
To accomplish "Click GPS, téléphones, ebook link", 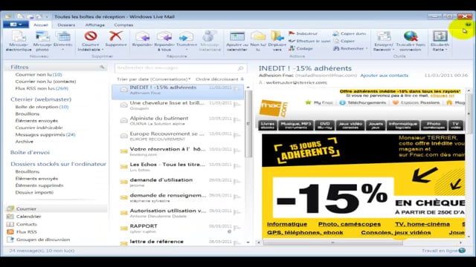I will pyautogui.click(x=305, y=232).
